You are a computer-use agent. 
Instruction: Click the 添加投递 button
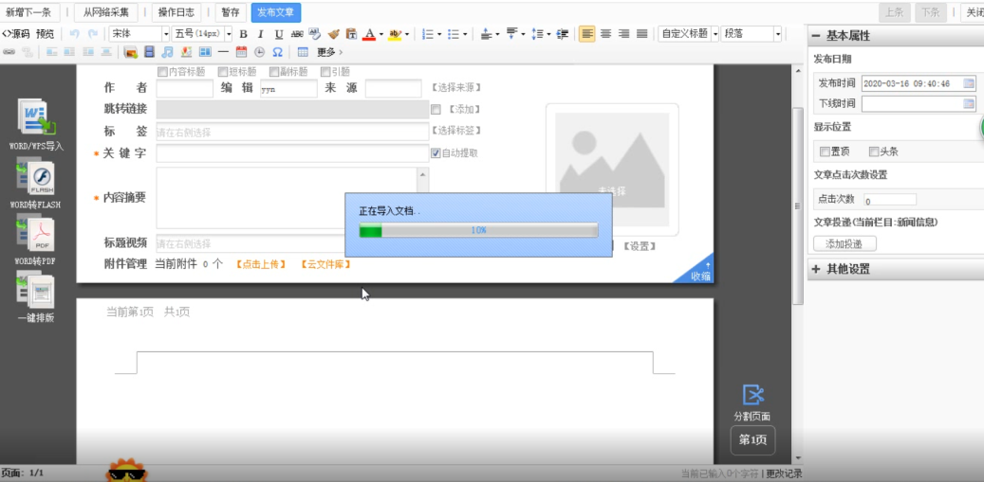point(845,243)
